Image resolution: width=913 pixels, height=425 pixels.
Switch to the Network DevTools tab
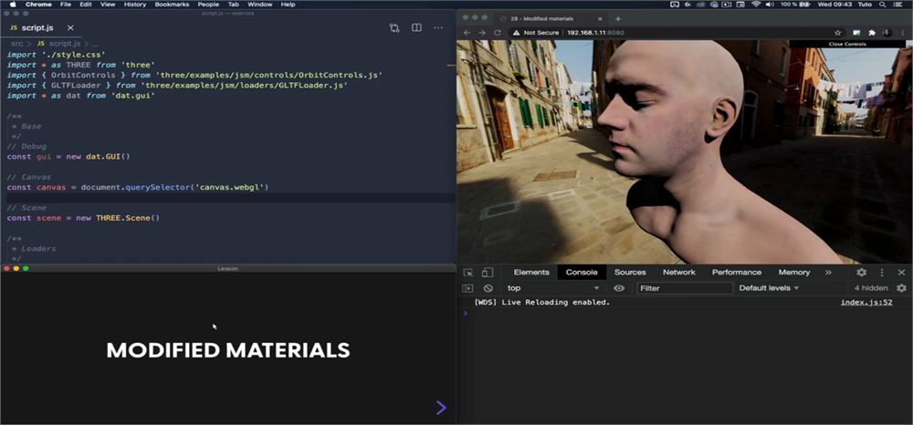(x=679, y=272)
